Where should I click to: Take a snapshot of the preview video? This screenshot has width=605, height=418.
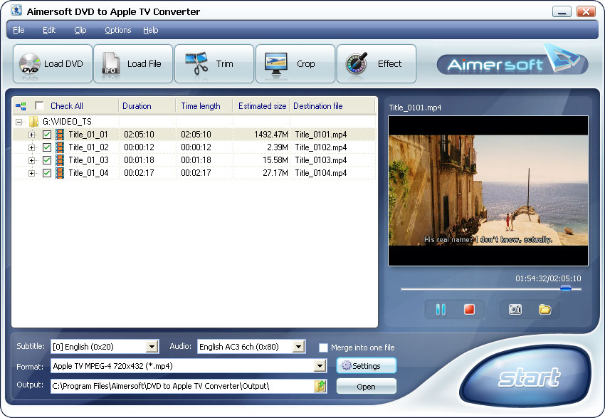coord(515,309)
